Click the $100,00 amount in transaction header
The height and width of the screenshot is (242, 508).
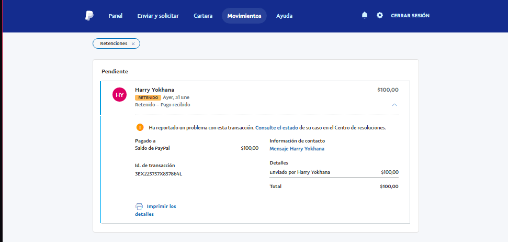point(388,90)
